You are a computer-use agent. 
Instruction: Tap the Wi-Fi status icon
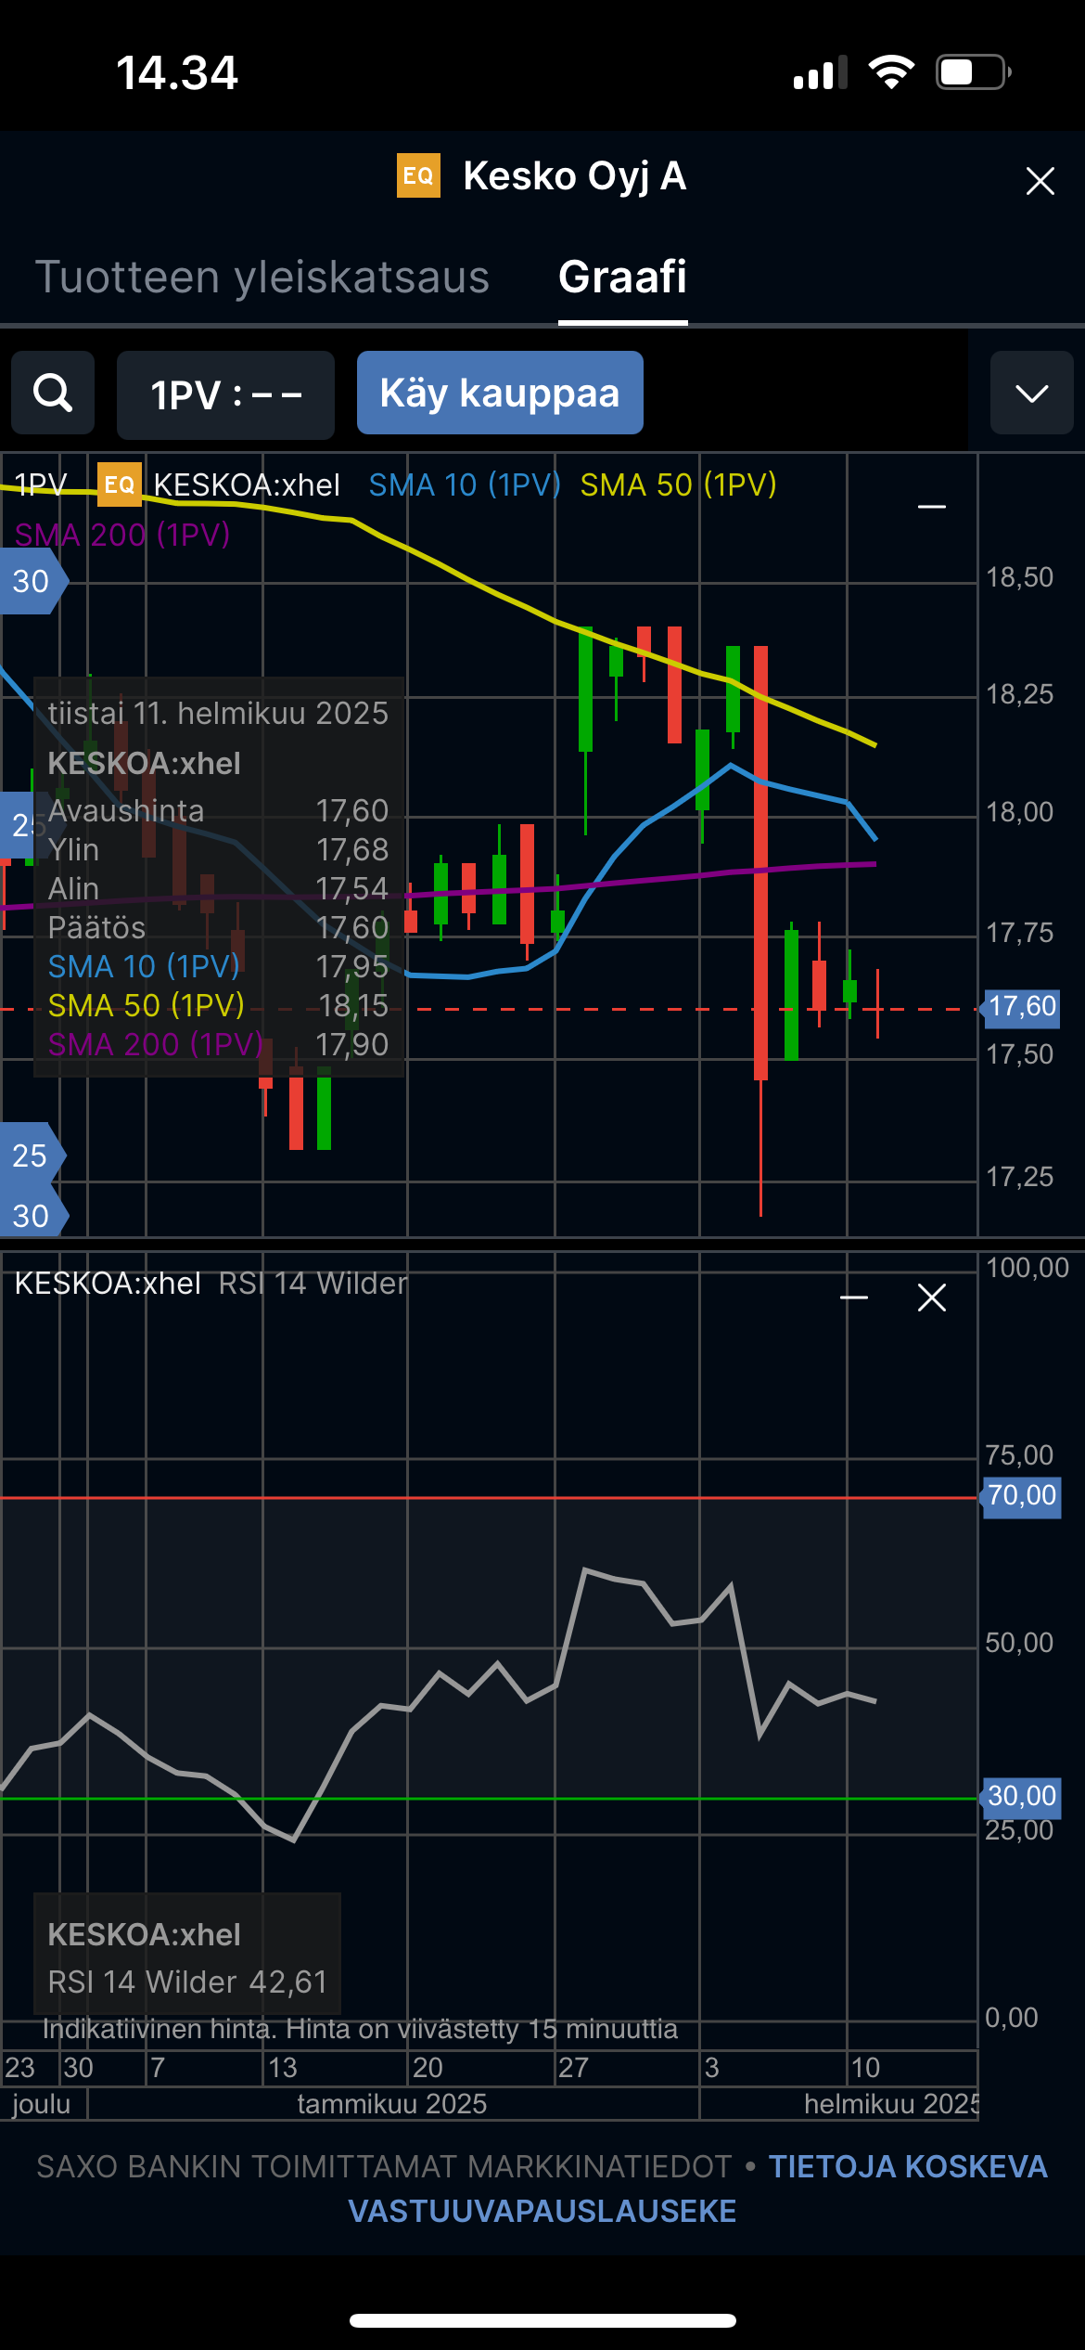tap(891, 71)
